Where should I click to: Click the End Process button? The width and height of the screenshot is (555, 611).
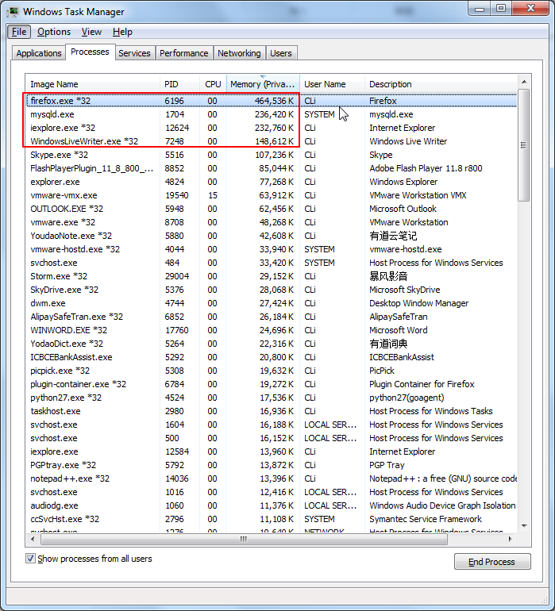click(x=492, y=562)
